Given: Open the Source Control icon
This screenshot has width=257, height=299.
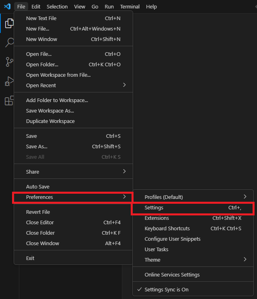Looking at the screenshot, I should (x=9, y=62).
